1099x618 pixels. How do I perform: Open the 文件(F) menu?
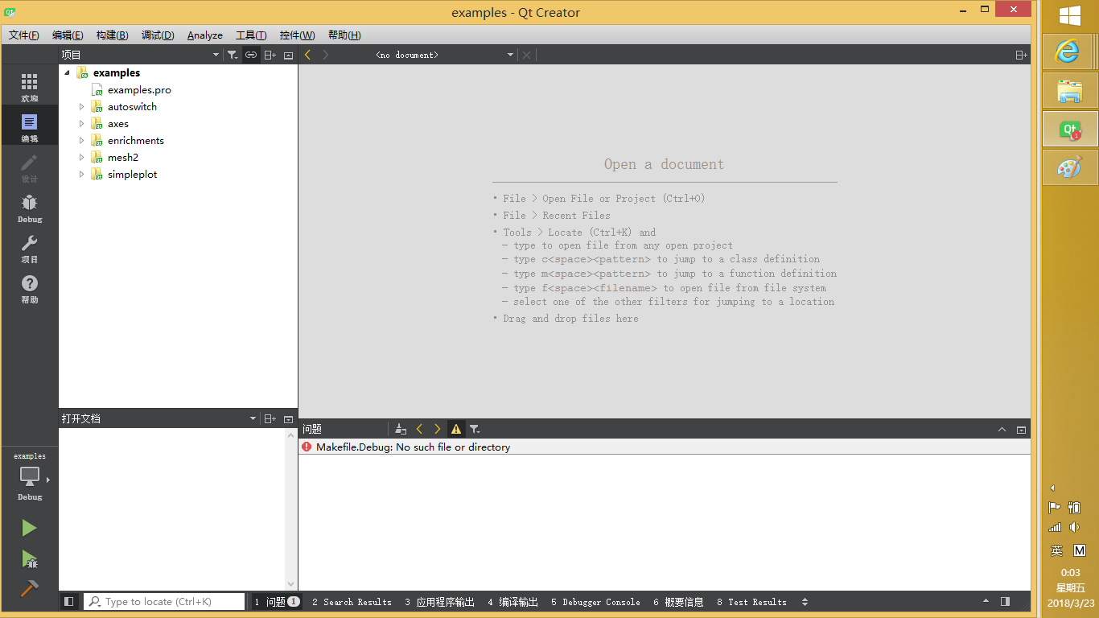23,35
